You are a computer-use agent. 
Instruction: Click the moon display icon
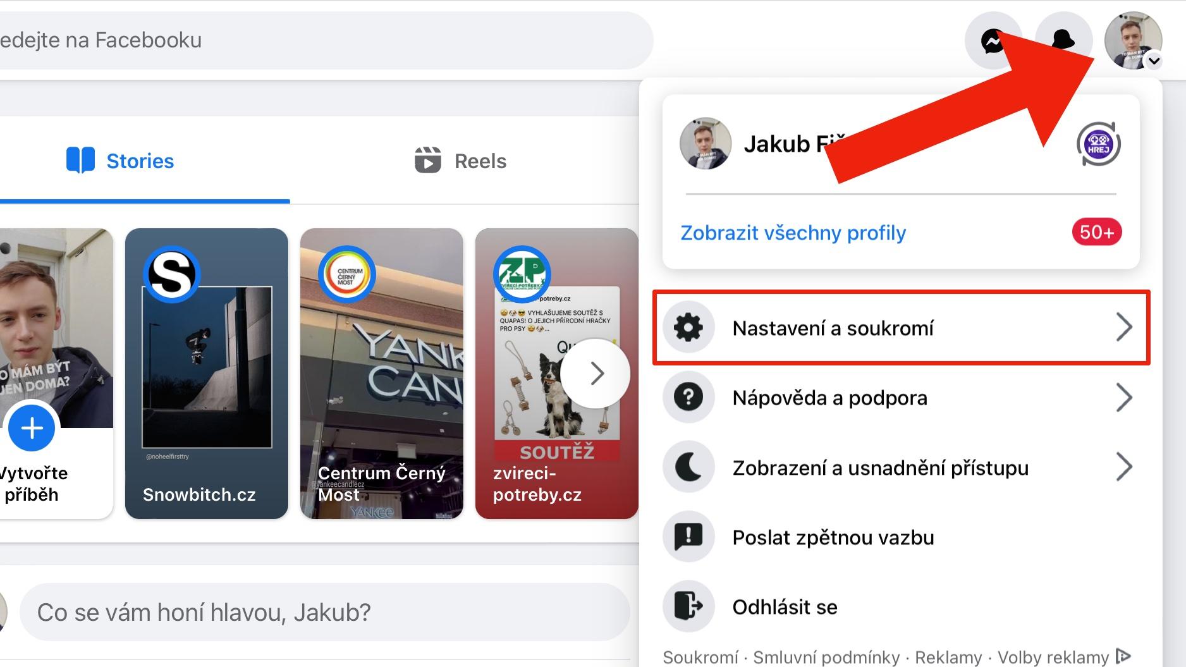688,467
